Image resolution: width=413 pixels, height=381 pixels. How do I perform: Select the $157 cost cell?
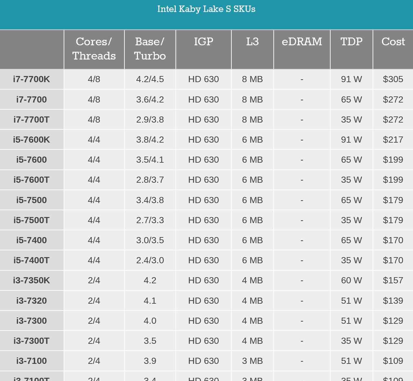click(393, 280)
